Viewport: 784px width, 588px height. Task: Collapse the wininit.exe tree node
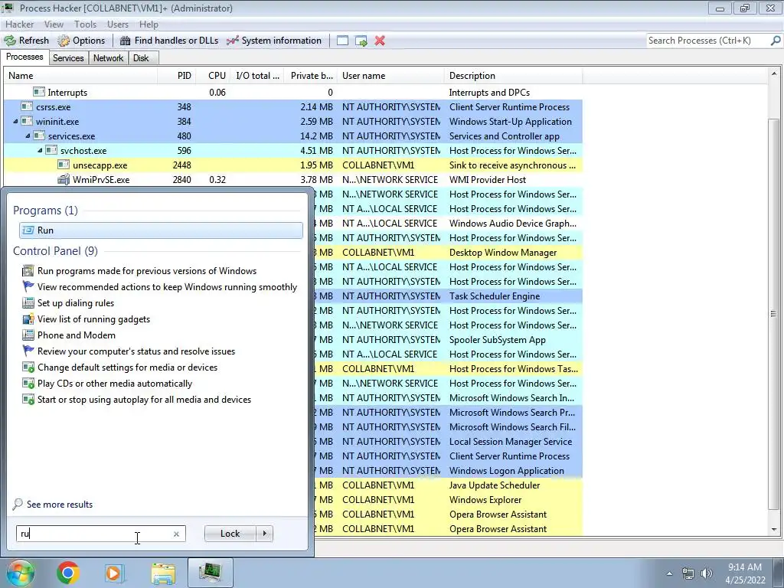(15, 121)
